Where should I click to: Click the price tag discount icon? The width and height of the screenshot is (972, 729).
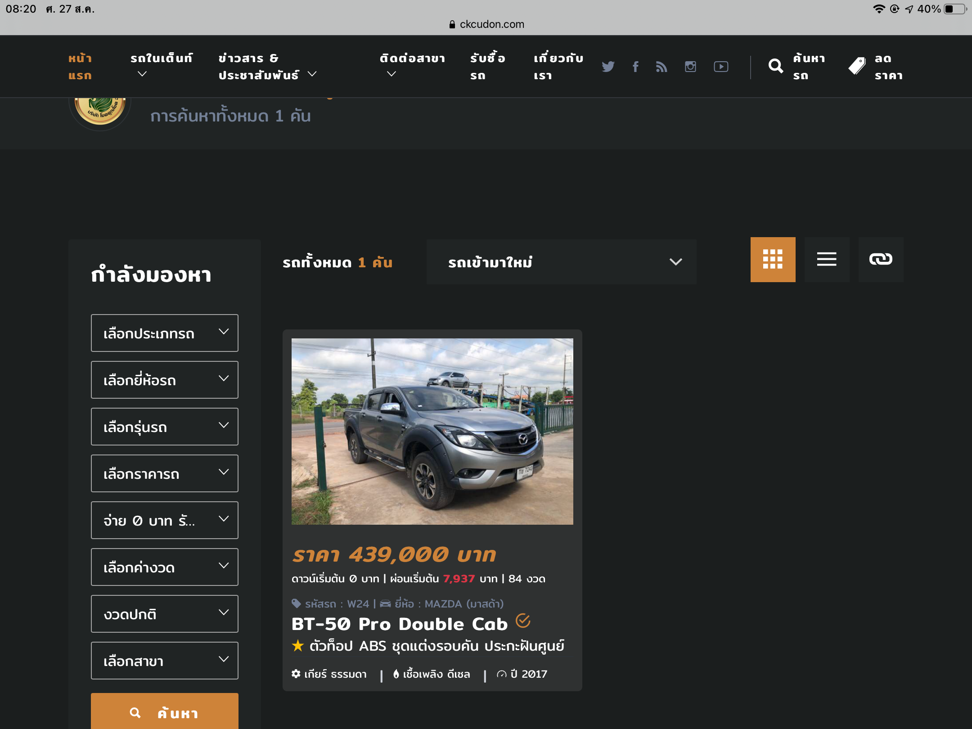tap(857, 66)
